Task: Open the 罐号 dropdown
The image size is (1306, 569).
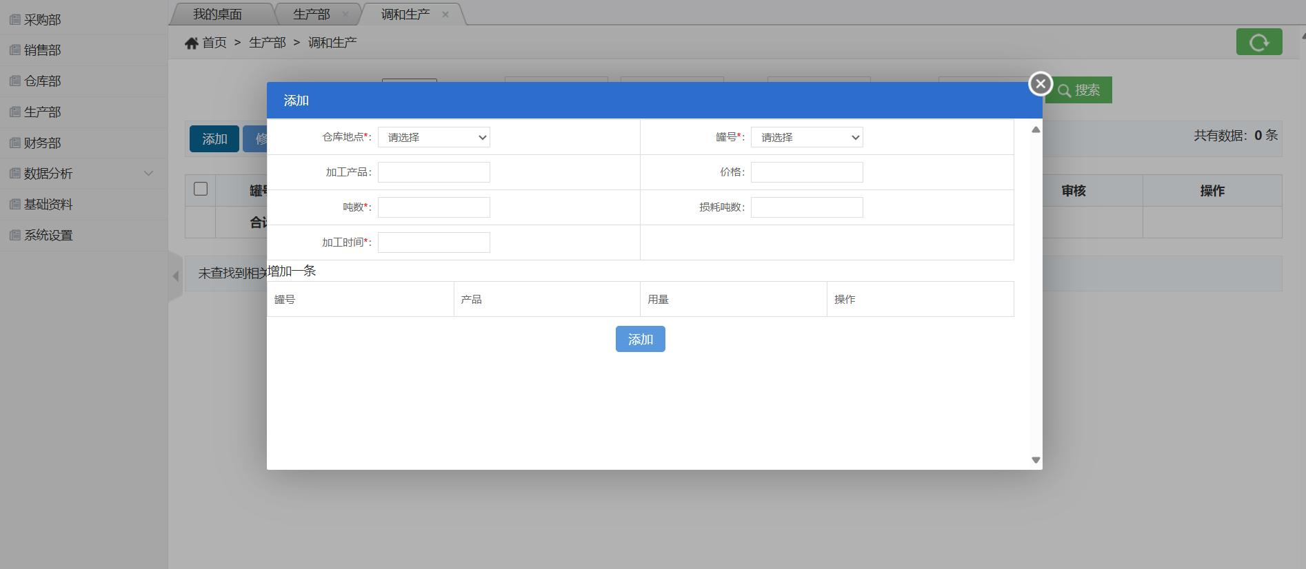Action: point(806,138)
